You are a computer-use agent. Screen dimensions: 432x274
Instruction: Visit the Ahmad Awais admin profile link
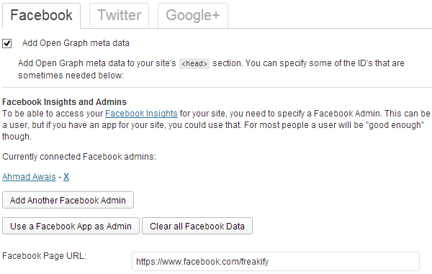(29, 177)
